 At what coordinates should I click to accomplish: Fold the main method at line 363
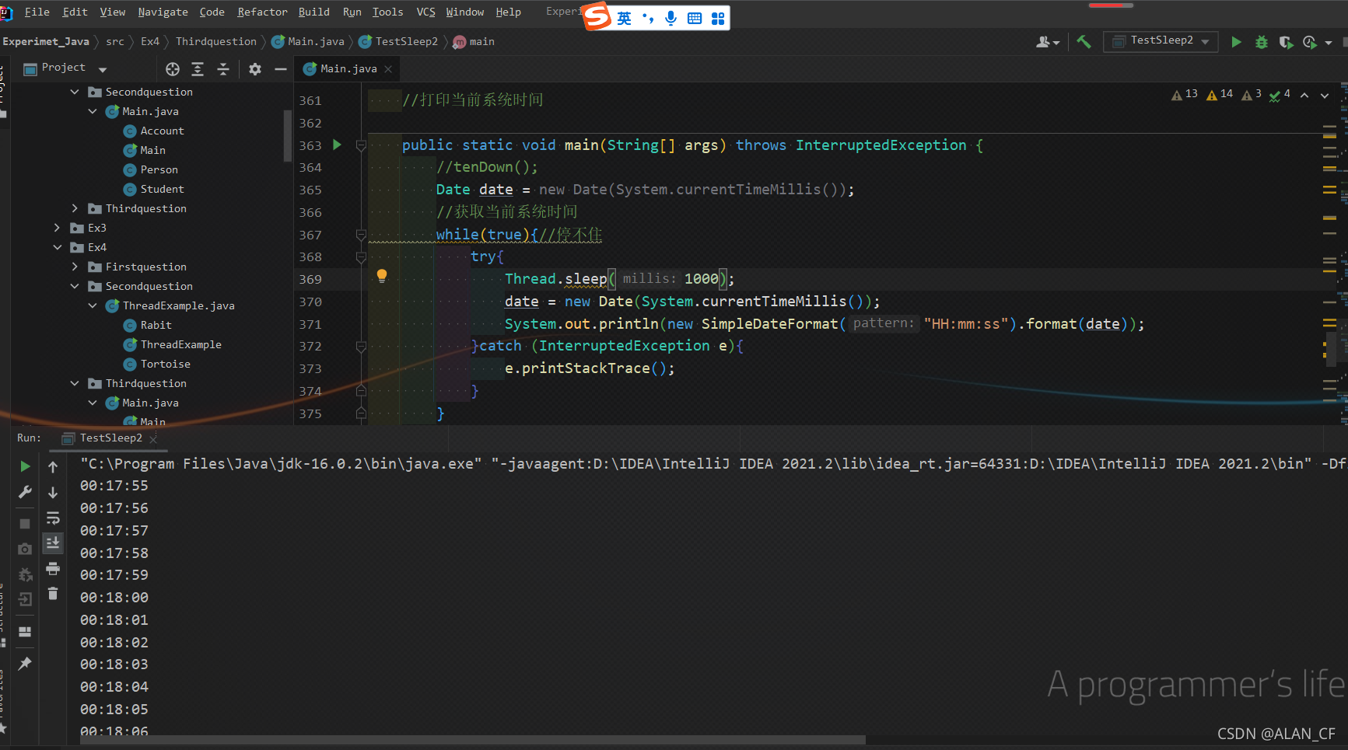click(x=361, y=145)
